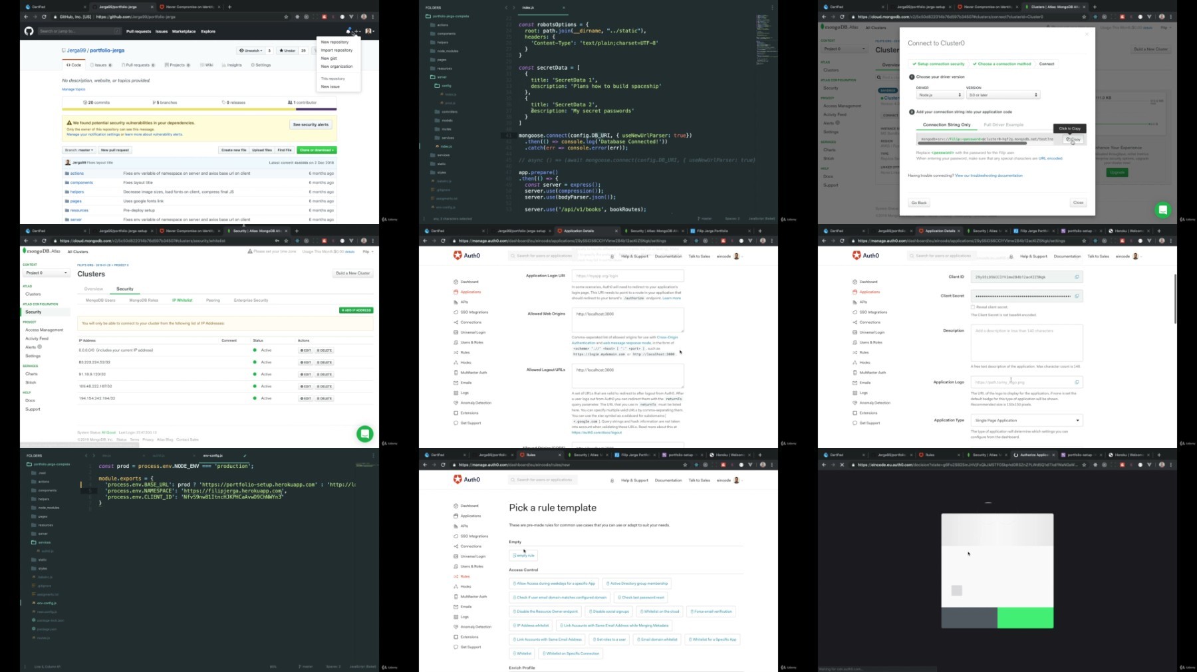Click the GitHub octocat logo
The width and height of the screenshot is (1197, 672).
pos(29,31)
